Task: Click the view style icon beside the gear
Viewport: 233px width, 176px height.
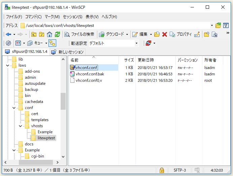Action: point(18,43)
